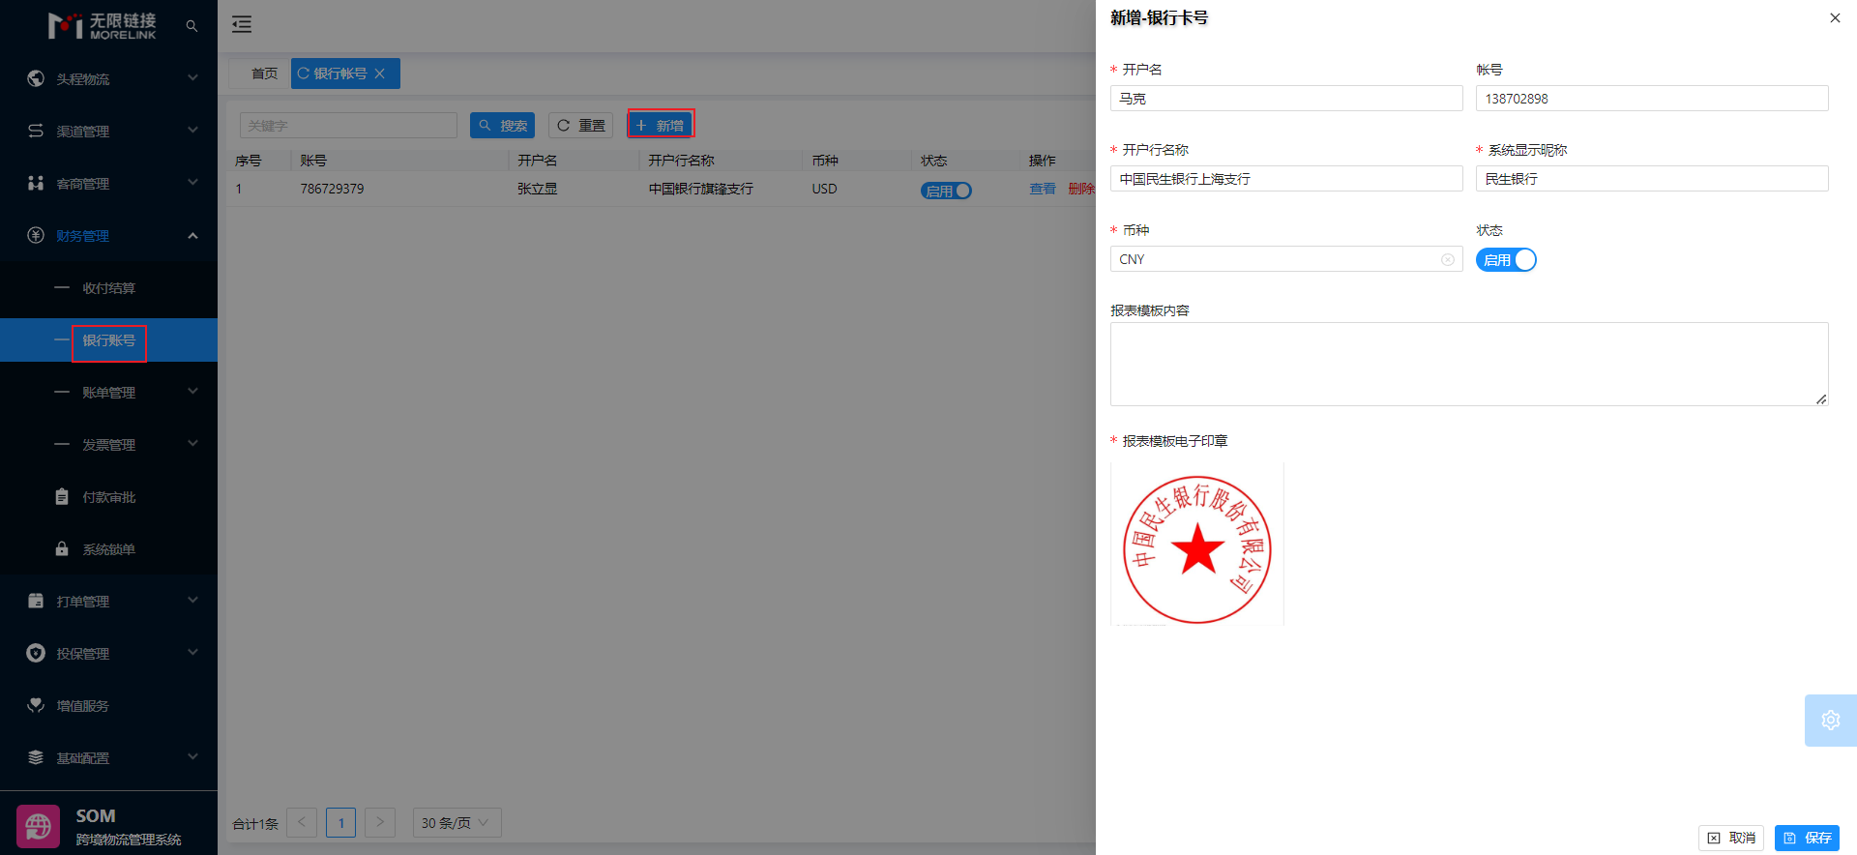Screen dimensions: 1857x855
Task: Expand the 渠道管理 menu
Action: point(192,131)
